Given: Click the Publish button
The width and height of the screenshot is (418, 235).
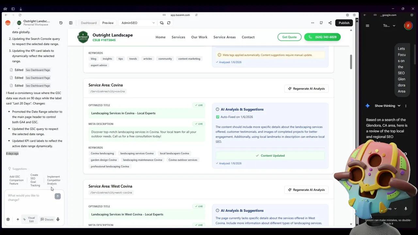Looking at the screenshot, I should (x=344, y=23).
